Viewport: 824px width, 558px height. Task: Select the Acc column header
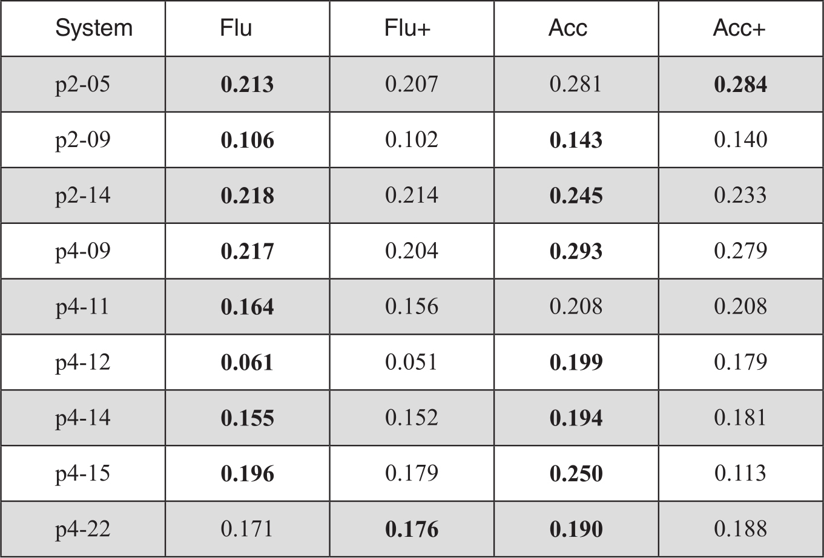pyautogui.click(x=568, y=28)
